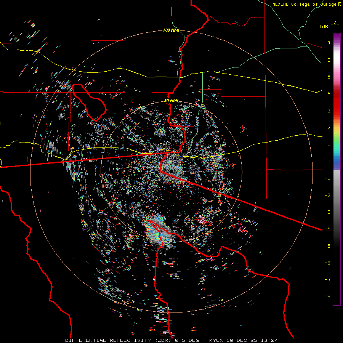Click the 7 value on the color scale
This screenshot has width=343, height=343.
[x=329, y=43]
